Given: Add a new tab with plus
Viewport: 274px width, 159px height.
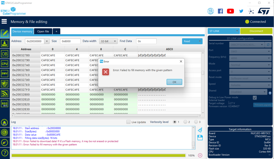Looking at the screenshot, I should 56,31.
